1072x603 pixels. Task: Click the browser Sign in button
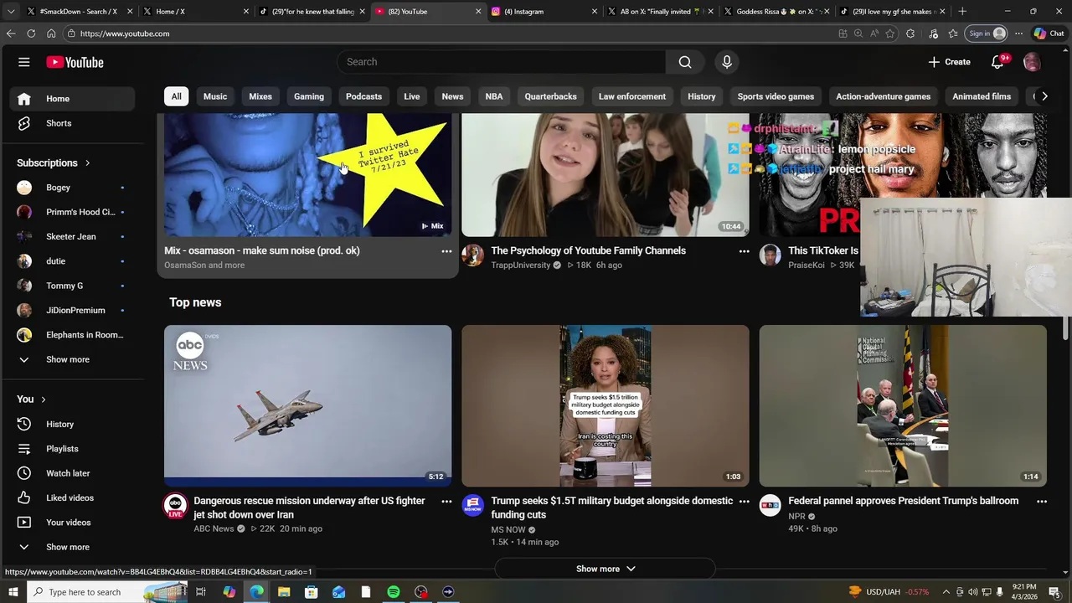987,33
